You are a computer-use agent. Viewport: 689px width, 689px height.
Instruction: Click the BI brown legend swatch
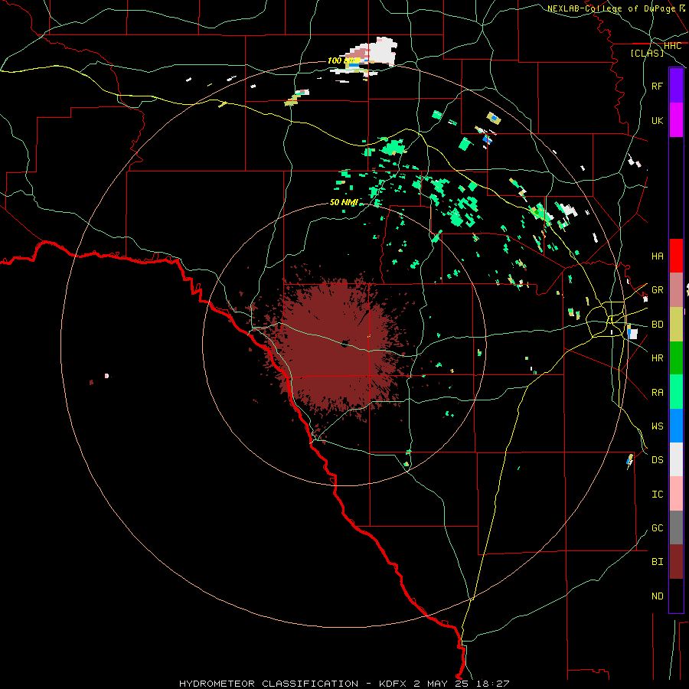click(x=676, y=562)
